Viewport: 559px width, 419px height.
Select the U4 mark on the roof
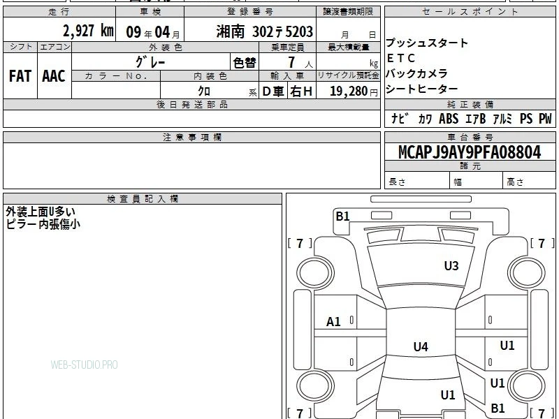click(421, 346)
